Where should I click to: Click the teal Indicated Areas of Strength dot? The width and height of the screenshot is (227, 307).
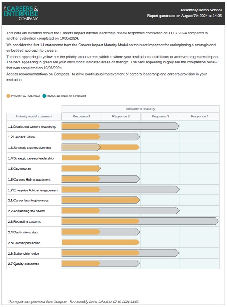click(x=44, y=96)
